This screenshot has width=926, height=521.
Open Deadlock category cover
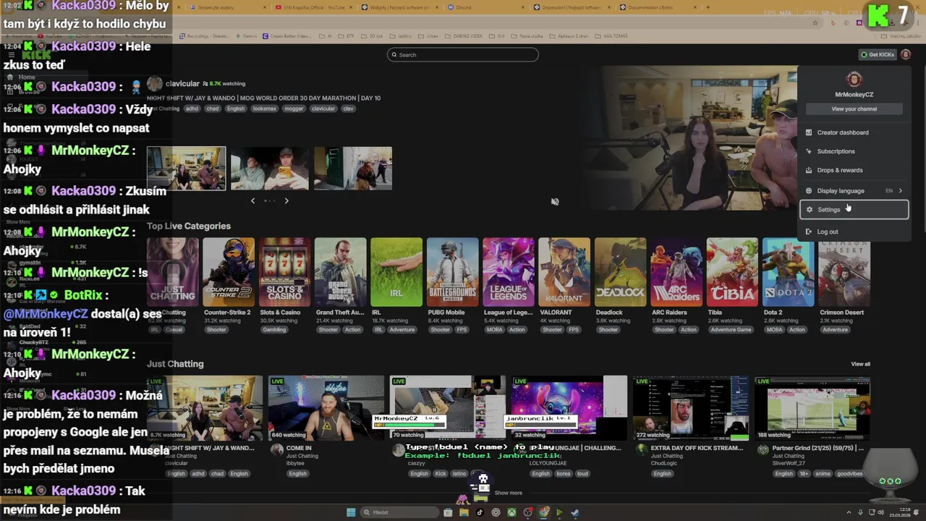coord(621,272)
